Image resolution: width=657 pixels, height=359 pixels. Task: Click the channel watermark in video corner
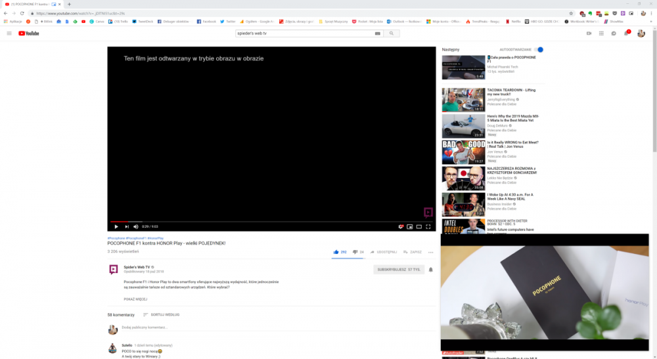coord(428,213)
